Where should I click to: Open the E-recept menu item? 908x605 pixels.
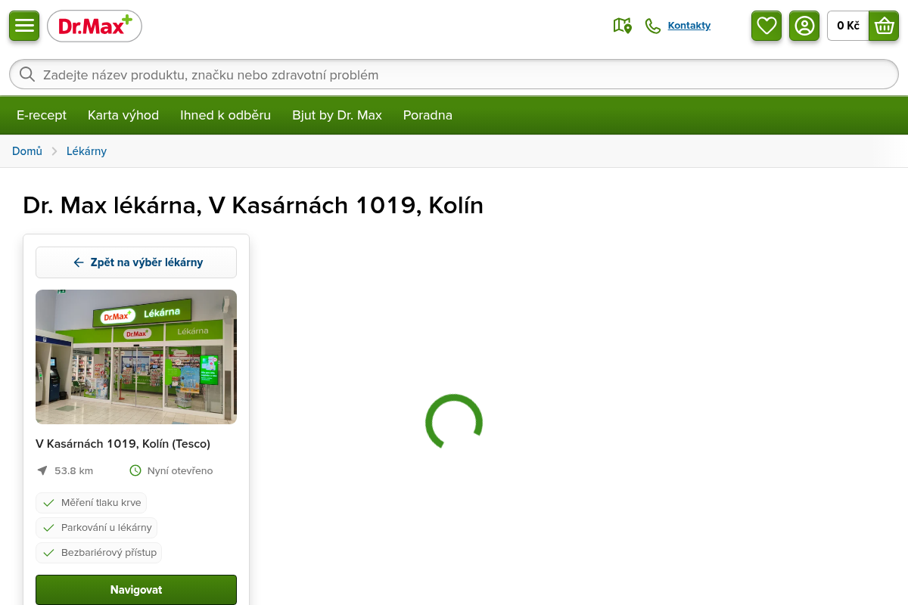tap(42, 115)
